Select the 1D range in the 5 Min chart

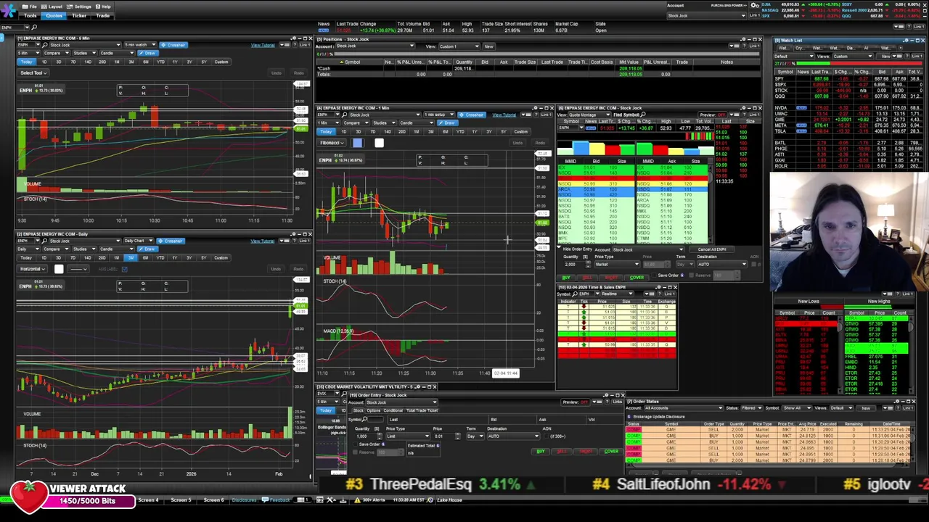click(x=44, y=62)
